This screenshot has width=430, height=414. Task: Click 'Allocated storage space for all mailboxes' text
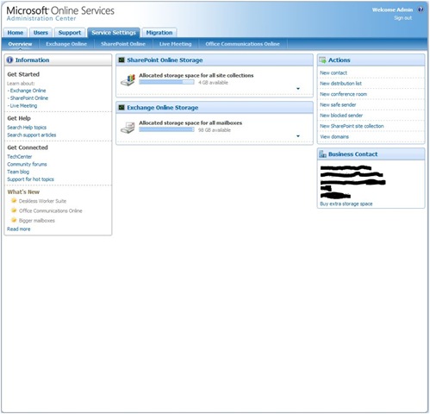coord(190,122)
